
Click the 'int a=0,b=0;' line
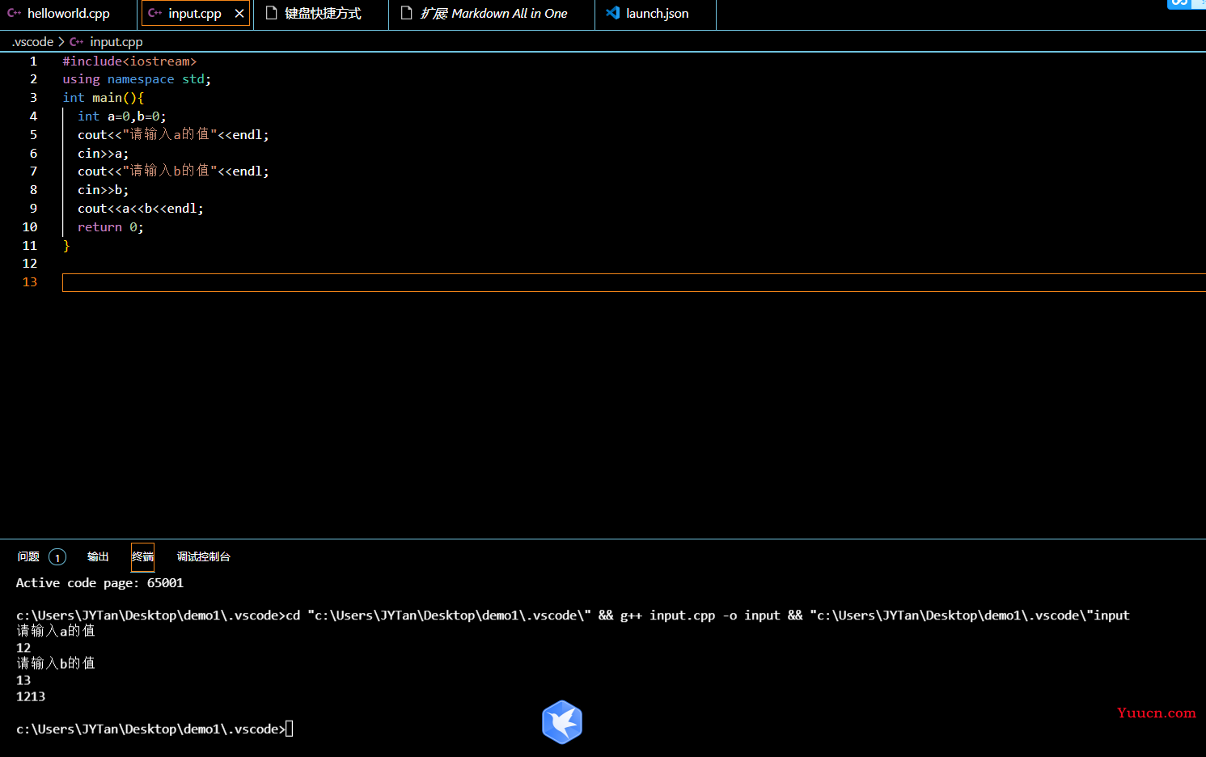coord(122,116)
